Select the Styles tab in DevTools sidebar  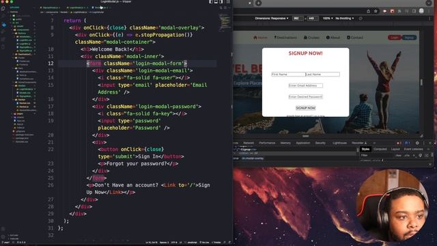point(365,149)
